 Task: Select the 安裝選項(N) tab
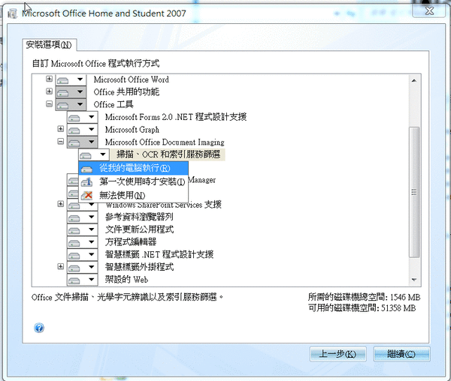[x=49, y=45]
